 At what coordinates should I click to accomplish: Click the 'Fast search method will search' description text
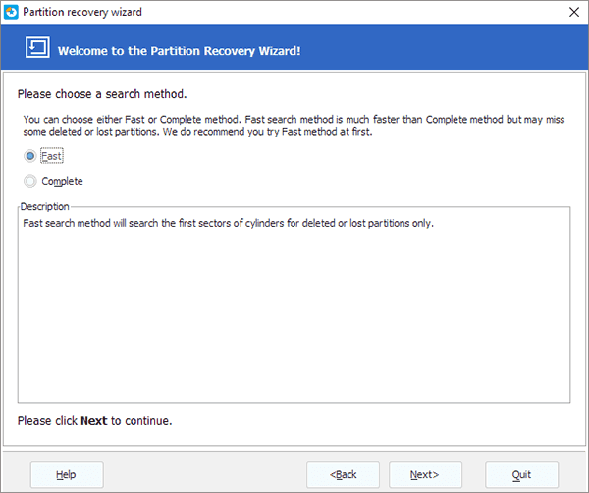(228, 223)
